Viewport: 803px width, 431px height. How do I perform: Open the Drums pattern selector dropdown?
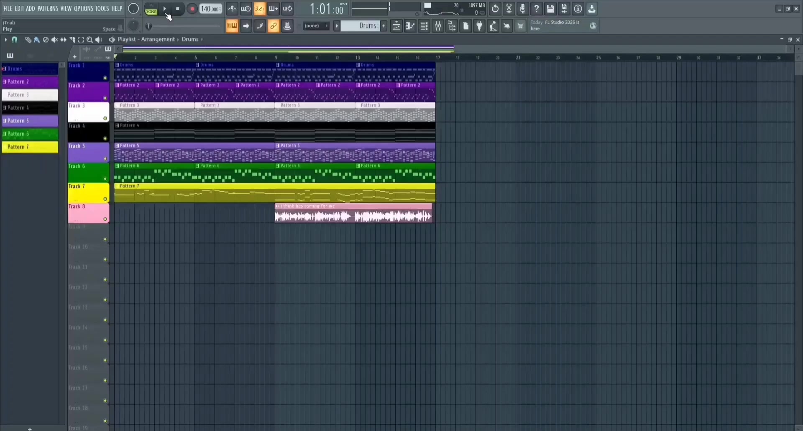(363, 26)
